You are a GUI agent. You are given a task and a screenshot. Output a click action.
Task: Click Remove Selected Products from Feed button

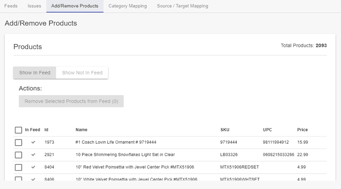(71, 101)
